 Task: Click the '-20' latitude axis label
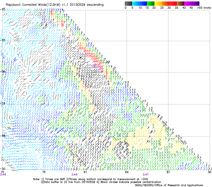click(3, 9)
